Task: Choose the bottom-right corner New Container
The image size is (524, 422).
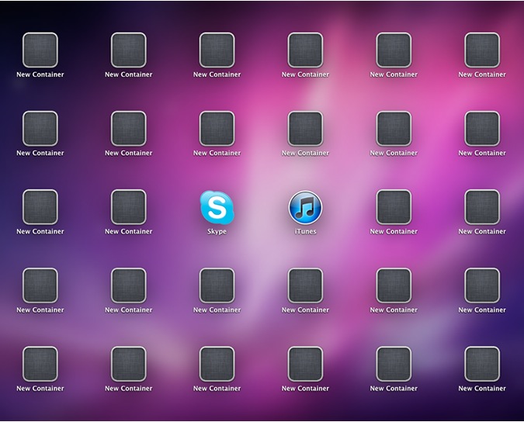Action: pos(482,364)
